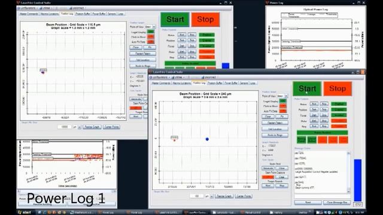Open Power Buffer tab in back LaserFire window
Image resolution: width=383 pixels, height=215 pixels.
click(x=99, y=14)
